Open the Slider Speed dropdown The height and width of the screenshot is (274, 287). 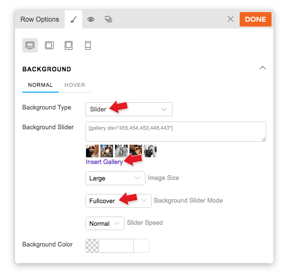pos(105,223)
